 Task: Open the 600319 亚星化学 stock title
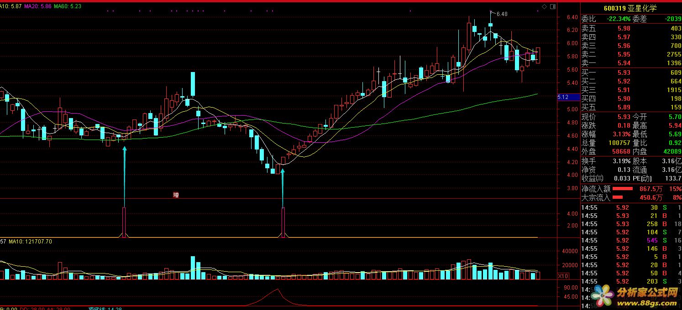pyautogui.click(x=631, y=8)
